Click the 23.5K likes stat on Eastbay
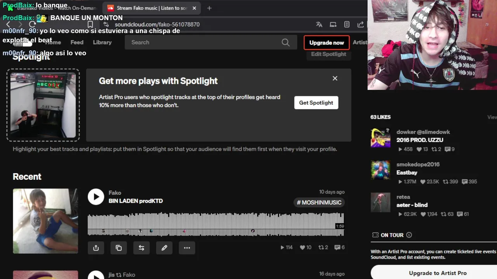497x279 pixels. pos(429,182)
